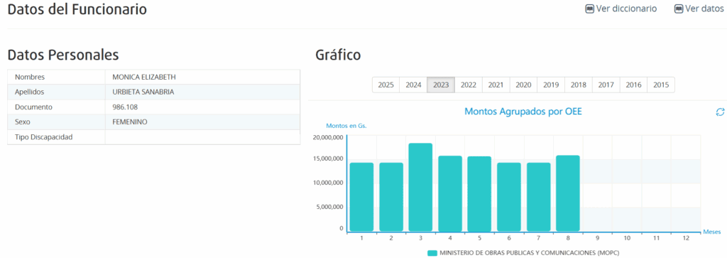The image size is (727, 258).
Task: Click the URBIETA SANABRIA surname value
Action: pyautogui.click(x=143, y=92)
